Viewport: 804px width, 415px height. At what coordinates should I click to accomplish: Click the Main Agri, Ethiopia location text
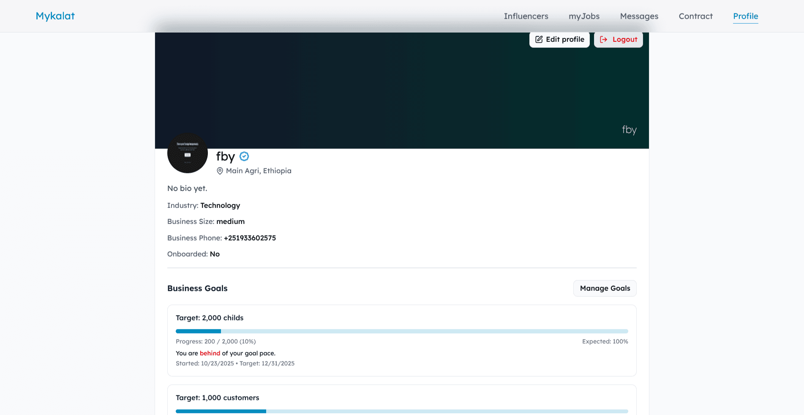(x=259, y=171)
